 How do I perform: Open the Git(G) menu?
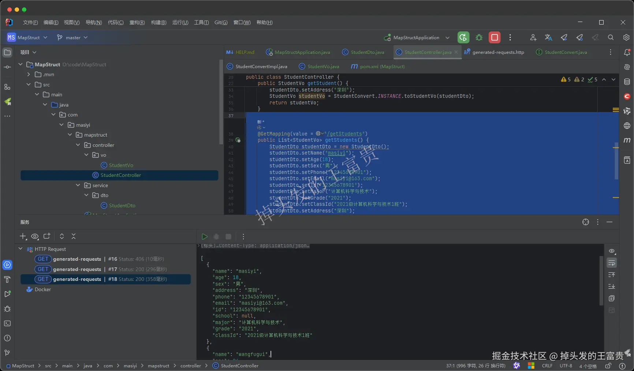221,22
